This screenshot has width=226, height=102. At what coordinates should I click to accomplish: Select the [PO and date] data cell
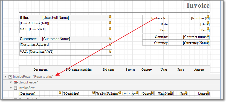click(x=79, y=93)
